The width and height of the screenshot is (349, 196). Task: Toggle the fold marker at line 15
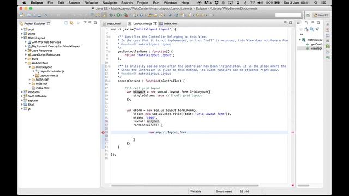109,81
